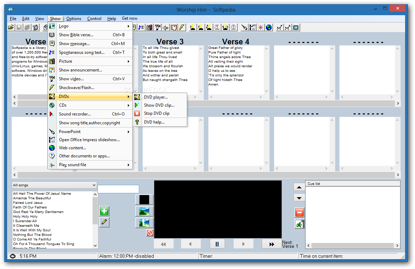Screen dimensions: 415x269
Task: Click the announcement toolbar icon
Action: [x=174, y=27]
